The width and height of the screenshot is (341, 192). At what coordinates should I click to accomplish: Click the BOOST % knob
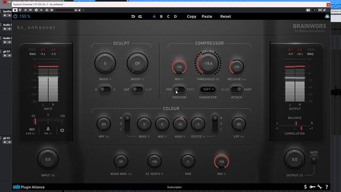137,63
